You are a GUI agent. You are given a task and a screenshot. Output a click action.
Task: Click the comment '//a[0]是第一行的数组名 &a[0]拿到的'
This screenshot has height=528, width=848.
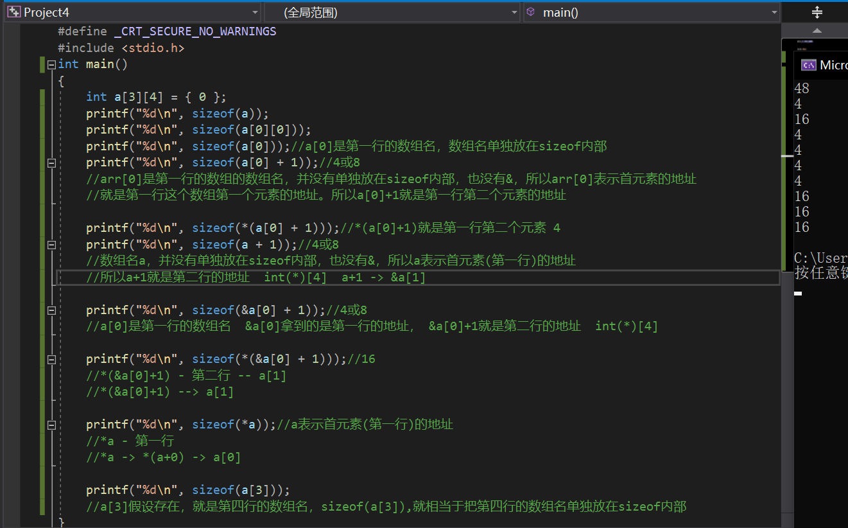[372, 326]
